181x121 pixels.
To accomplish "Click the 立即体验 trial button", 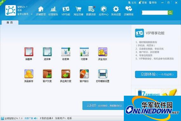I will coord(156,74).
